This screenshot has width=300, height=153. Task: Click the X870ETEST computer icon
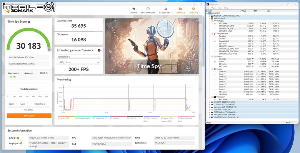(209, 13)
